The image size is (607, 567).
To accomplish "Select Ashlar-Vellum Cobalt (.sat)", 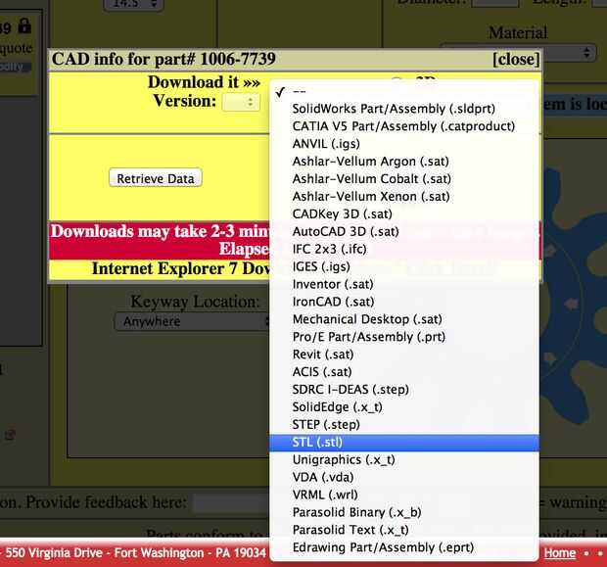I will point(403,179).
